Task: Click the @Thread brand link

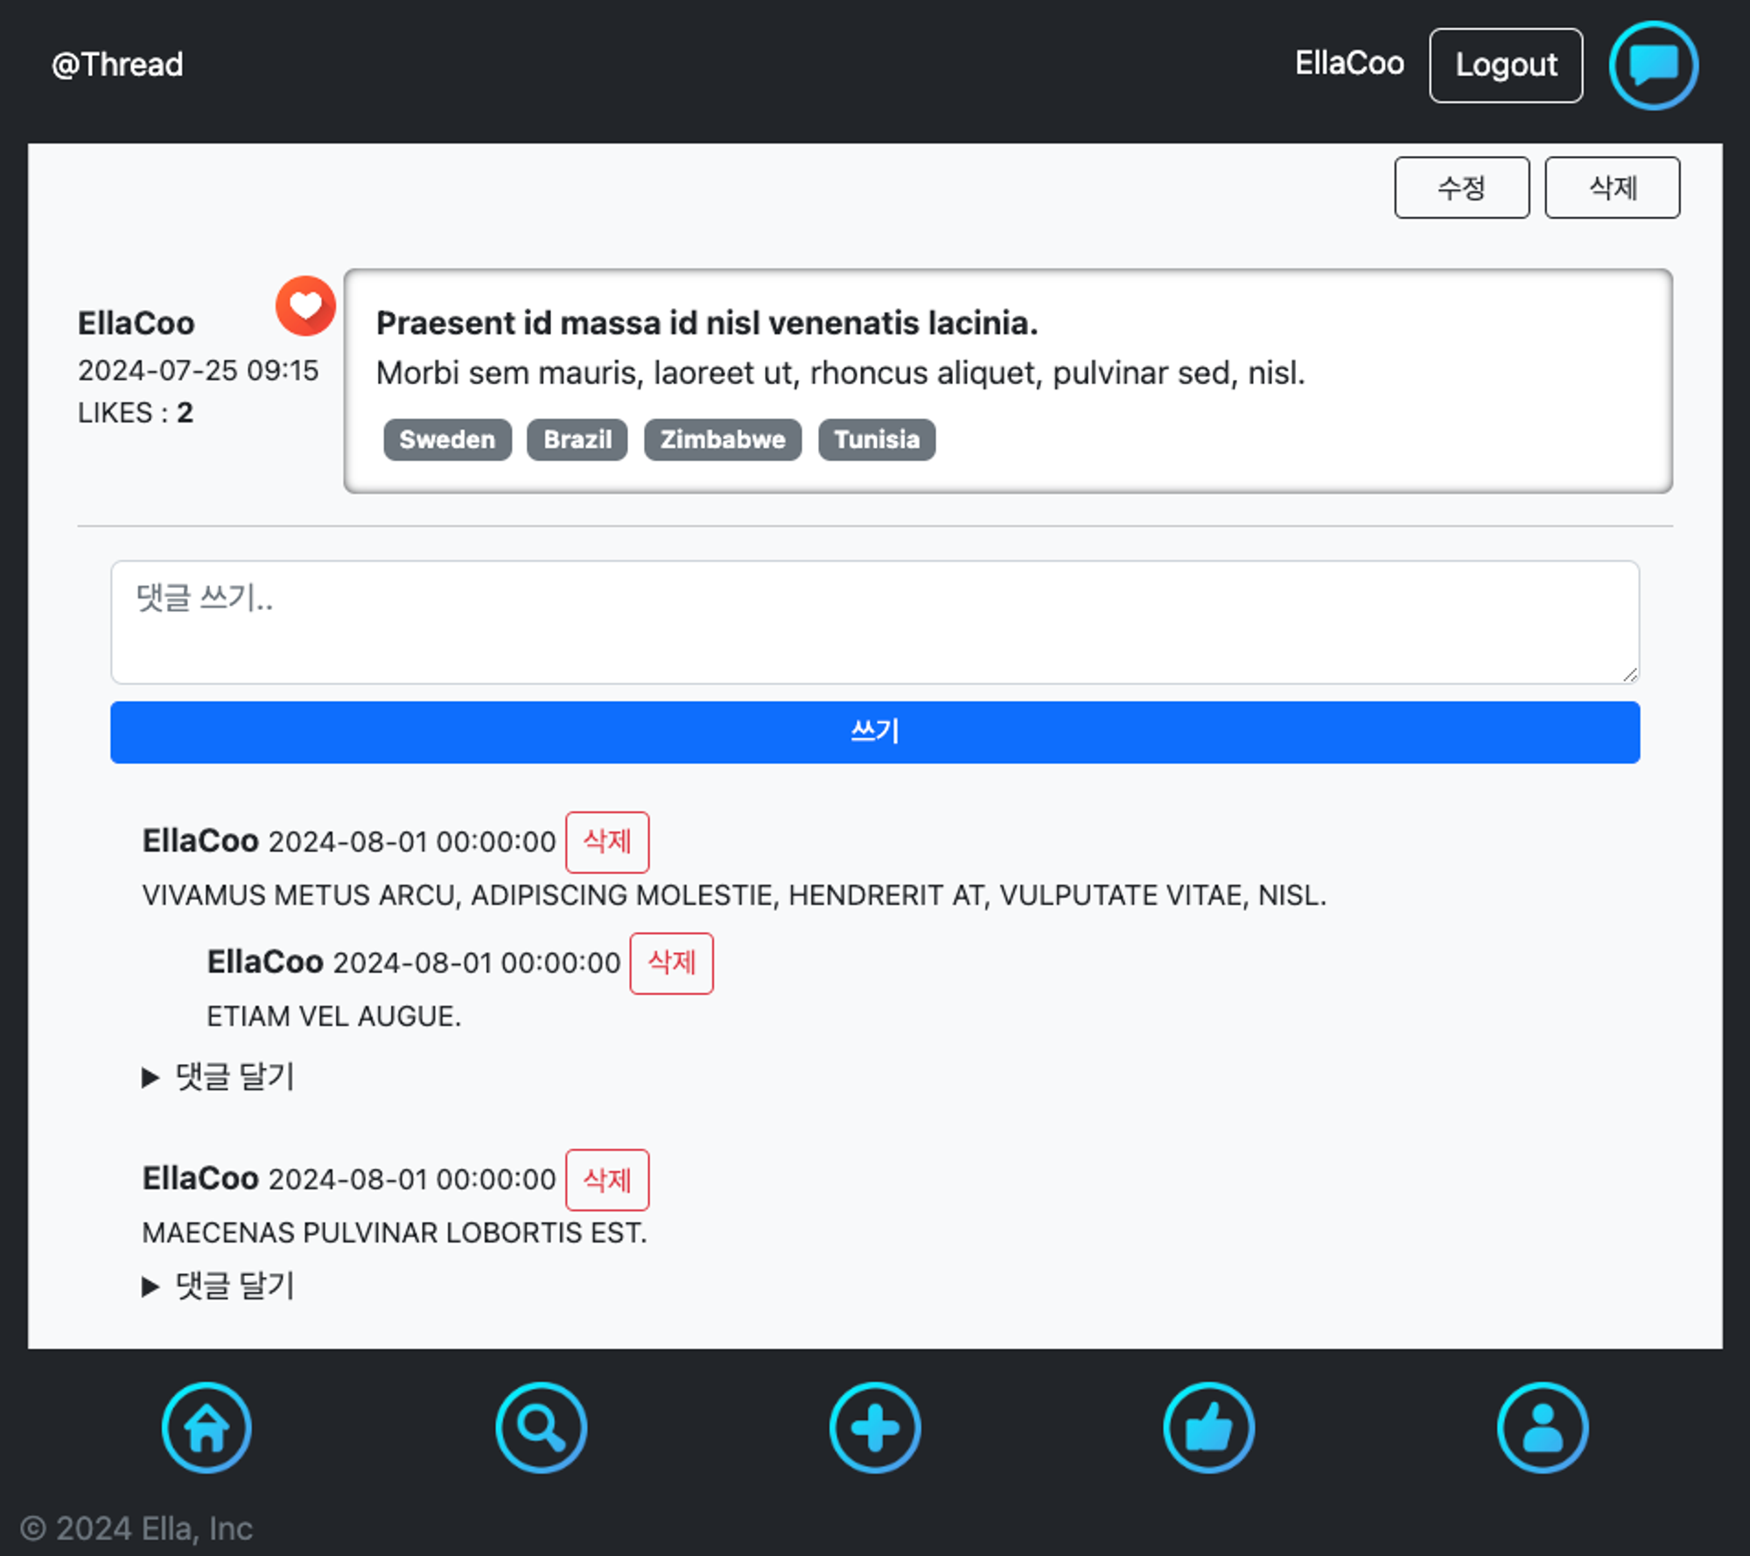Action: [x=117, y=65]
